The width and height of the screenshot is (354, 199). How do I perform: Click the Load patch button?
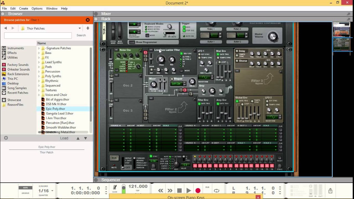pyautogui.click(x=64, y=138)
